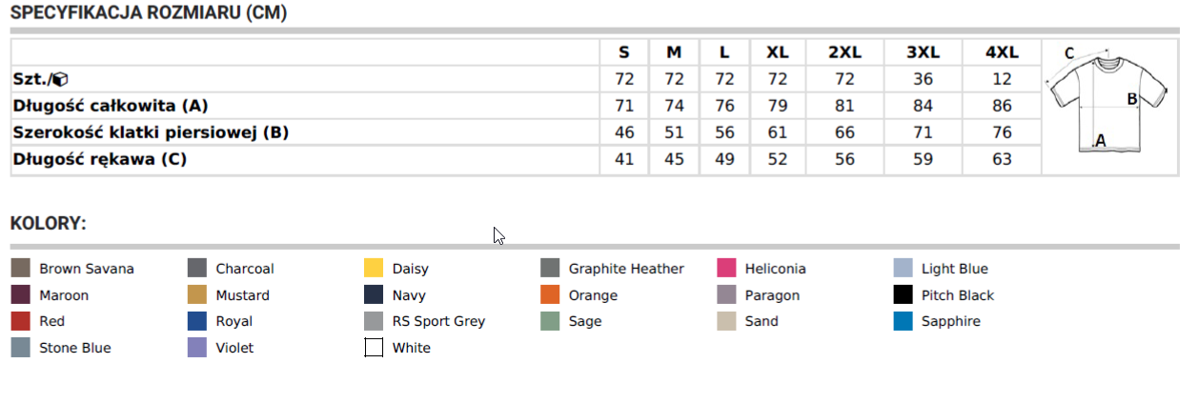1198x404 pixels.
Task: Click the Heliconia pink swatch
Action: (x=726, y=269)
